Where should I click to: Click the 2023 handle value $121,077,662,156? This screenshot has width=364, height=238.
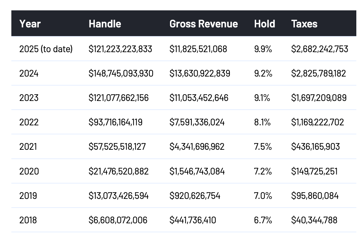coord(119,98)
